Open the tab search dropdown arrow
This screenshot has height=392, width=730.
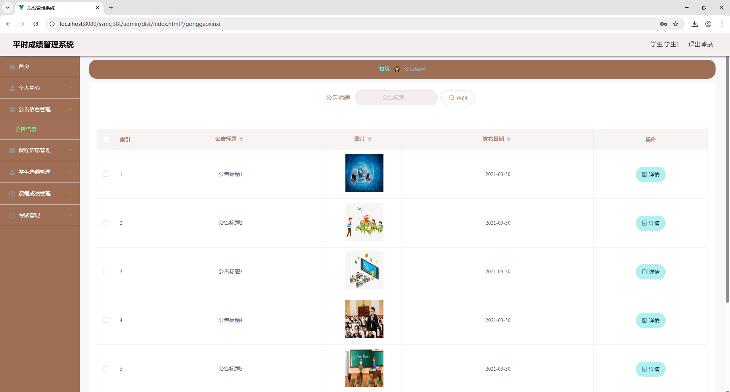pos(8,8)
